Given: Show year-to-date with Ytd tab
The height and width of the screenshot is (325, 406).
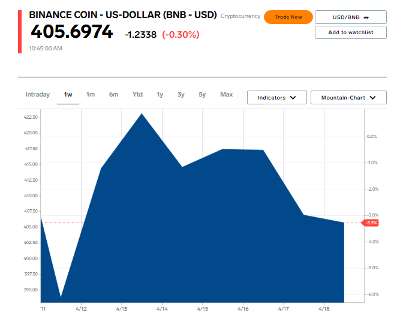Looking at the screenshot, I should 137,95.
